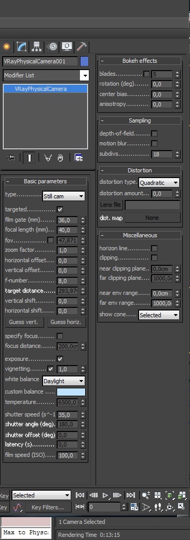Enable the motion blur checkbox
This screenshot has height=540, width=190.
(x=154, y=144)
